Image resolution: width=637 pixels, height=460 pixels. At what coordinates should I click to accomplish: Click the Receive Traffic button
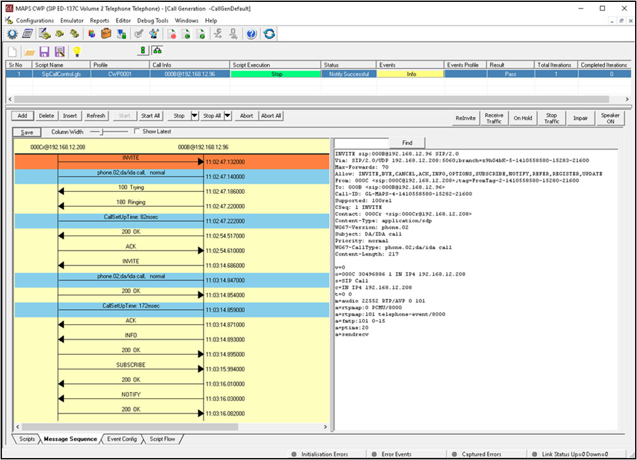coord(494,118)
